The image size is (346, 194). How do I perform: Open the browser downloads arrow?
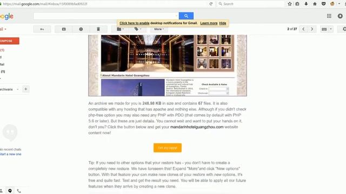306,4
